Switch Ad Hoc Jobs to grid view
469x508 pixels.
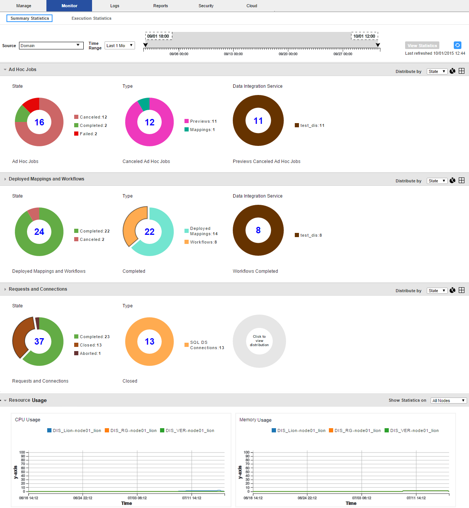tap(461, 71)
